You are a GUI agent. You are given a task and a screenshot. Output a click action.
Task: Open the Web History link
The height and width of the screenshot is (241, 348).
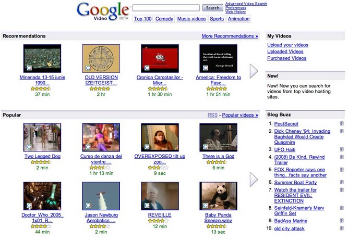[x=235, y=12]
